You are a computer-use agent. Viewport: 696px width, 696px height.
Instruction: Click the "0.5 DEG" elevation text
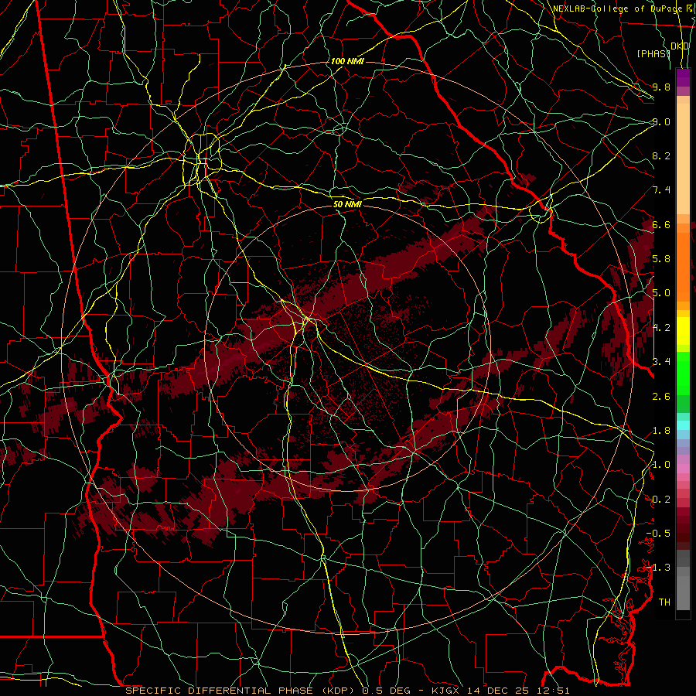(387, 691)
